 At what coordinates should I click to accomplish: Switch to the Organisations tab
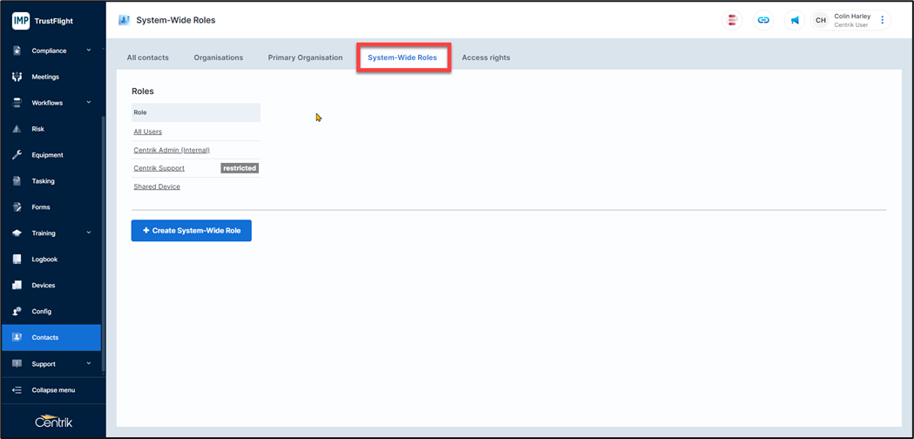(219, 57)
